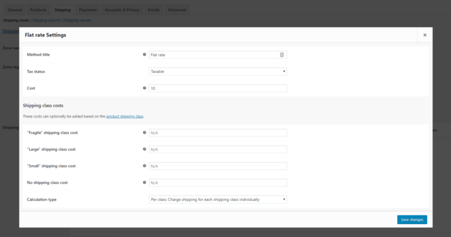Click the "Small" shipping class cost field

tap(218, 166)
